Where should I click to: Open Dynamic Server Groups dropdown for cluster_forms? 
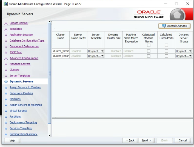(184, 51)
